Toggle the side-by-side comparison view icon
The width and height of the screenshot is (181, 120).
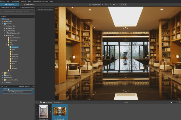coord(106,4)
